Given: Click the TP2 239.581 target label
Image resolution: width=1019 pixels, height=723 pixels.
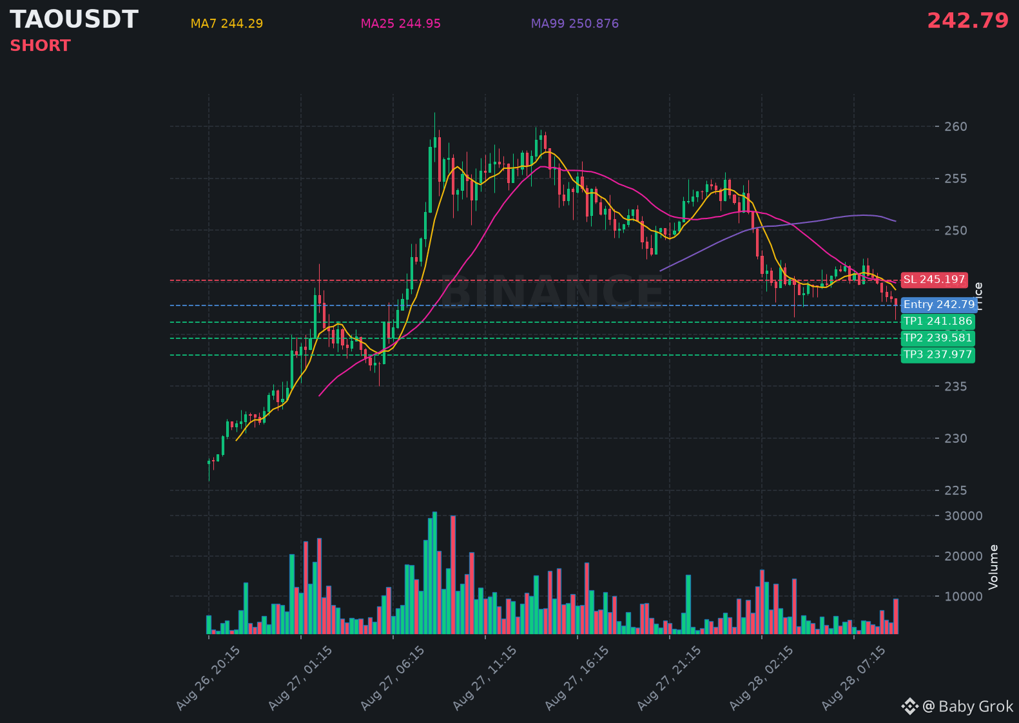Looking at the screenshot, I should coord(938,338).
